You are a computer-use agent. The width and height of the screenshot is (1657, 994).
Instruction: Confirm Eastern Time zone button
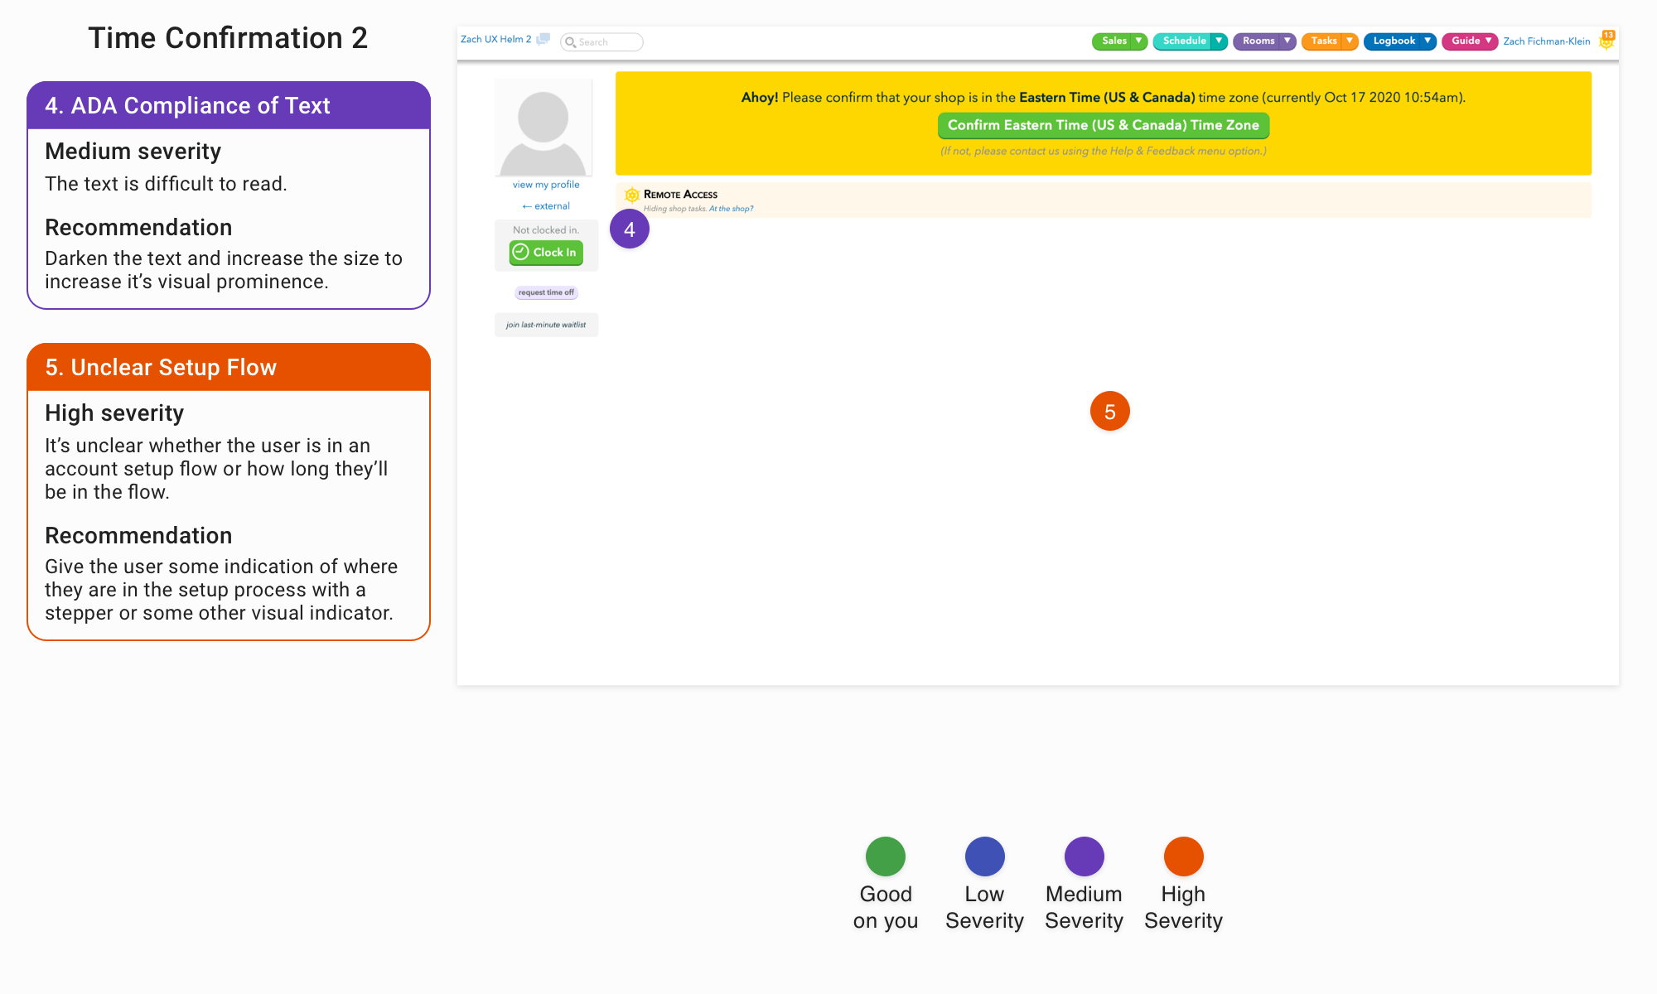[x=1103, y=125]
